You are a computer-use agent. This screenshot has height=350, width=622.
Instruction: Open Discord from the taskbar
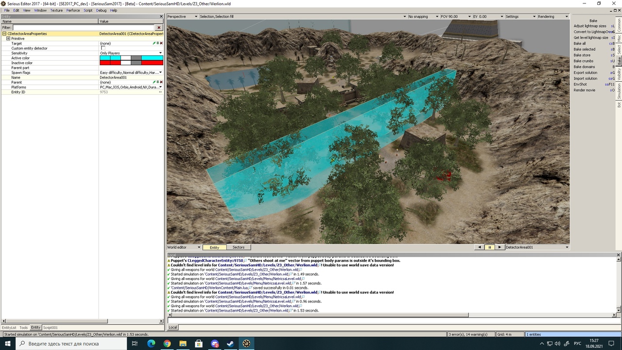pos(215,344)
